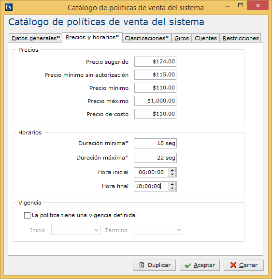Viewport: 272px width, 279px height.
Task: Focus the Precio máximo field
Action: [155, 101]
